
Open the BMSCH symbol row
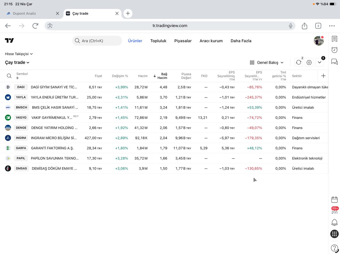tap(164, 107)
